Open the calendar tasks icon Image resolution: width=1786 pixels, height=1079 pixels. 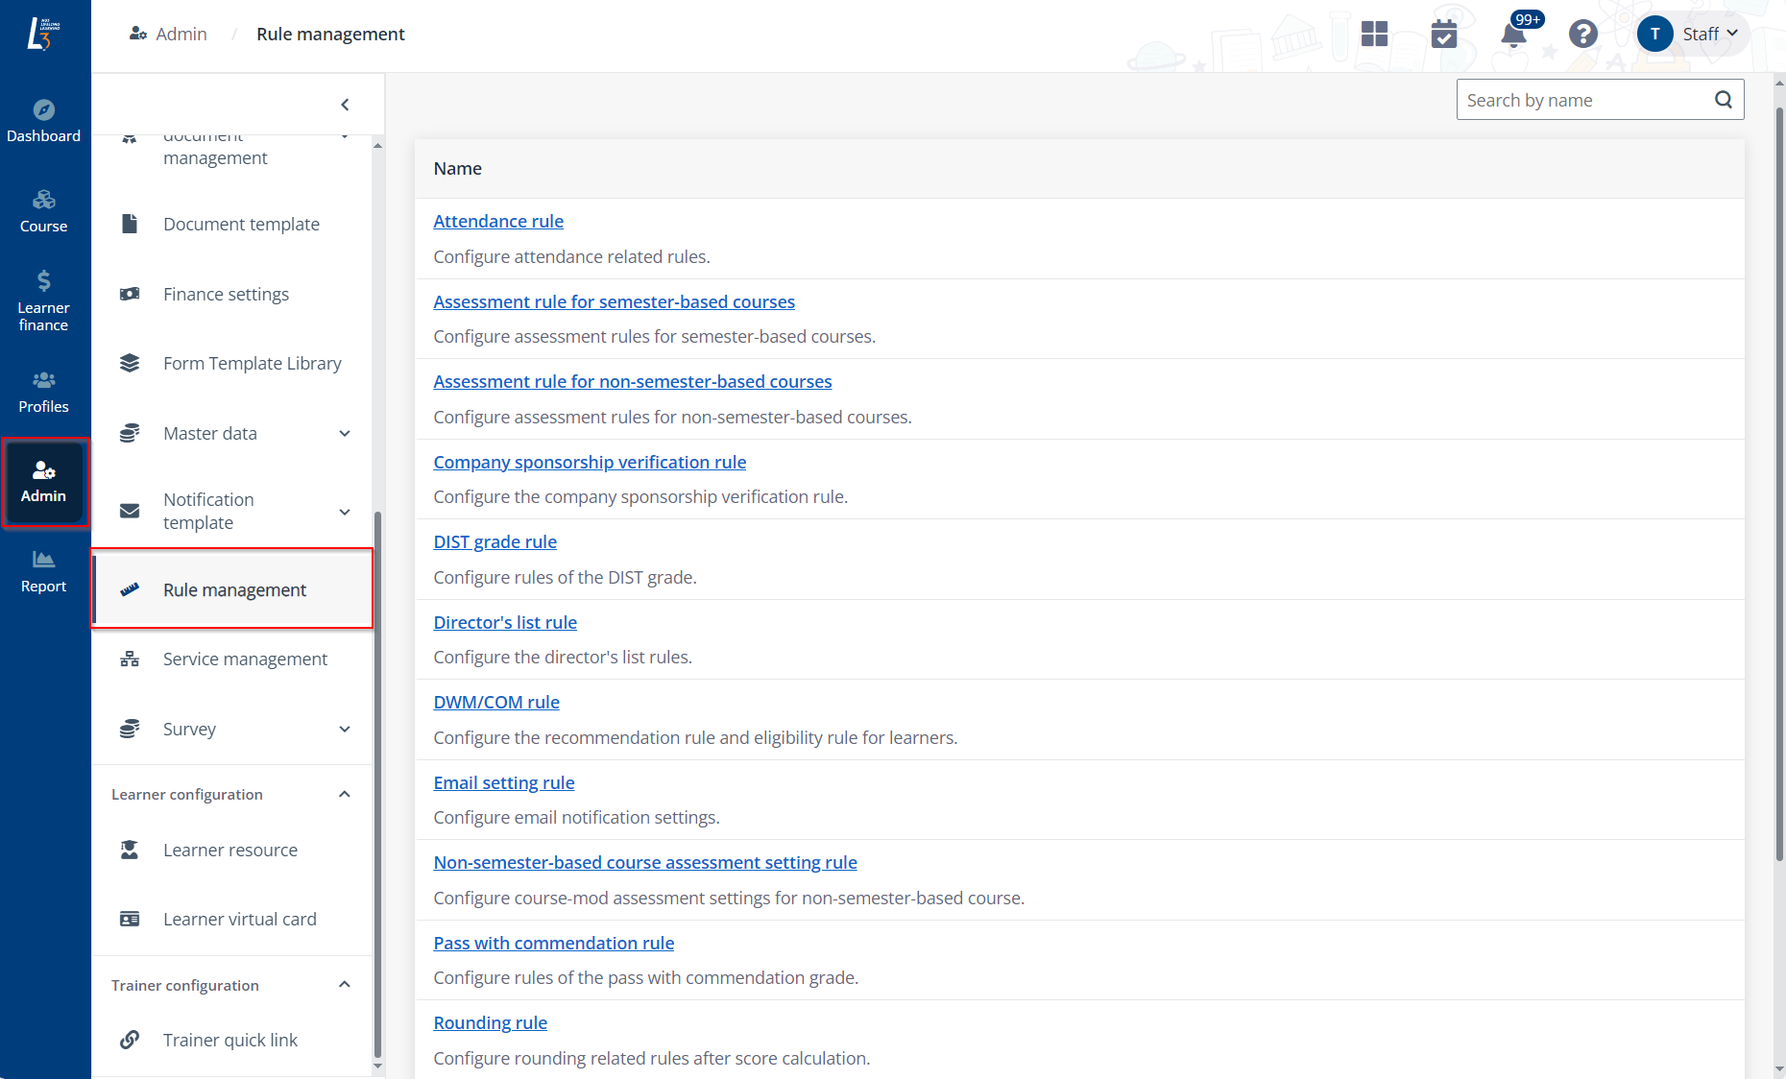1443,35
